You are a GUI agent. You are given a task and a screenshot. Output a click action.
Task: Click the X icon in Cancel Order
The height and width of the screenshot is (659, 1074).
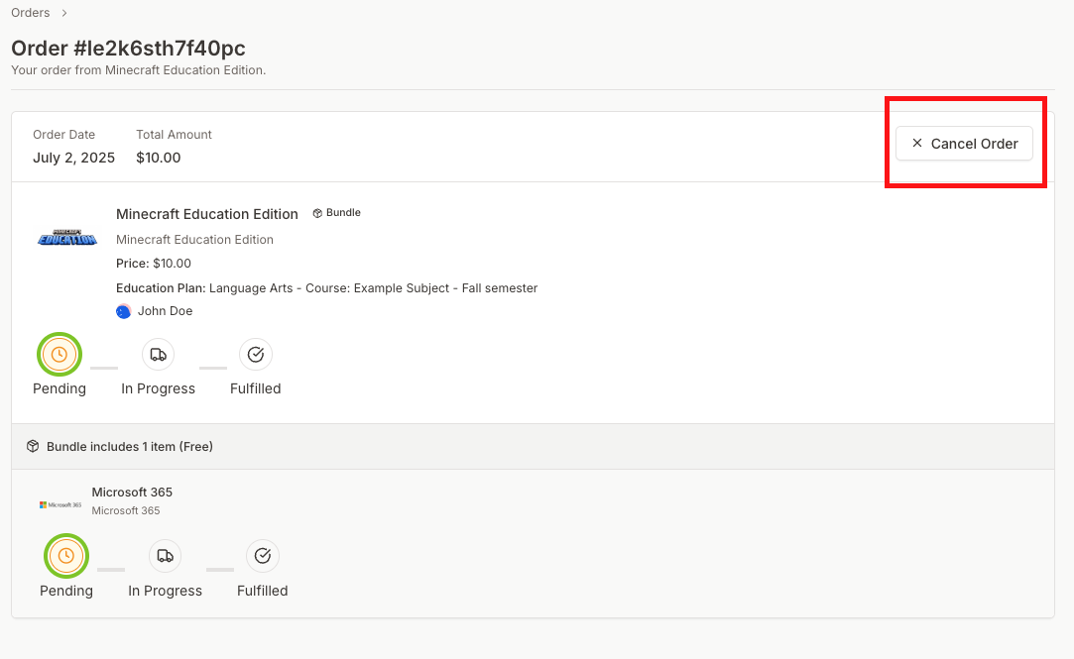coord(916,144)
